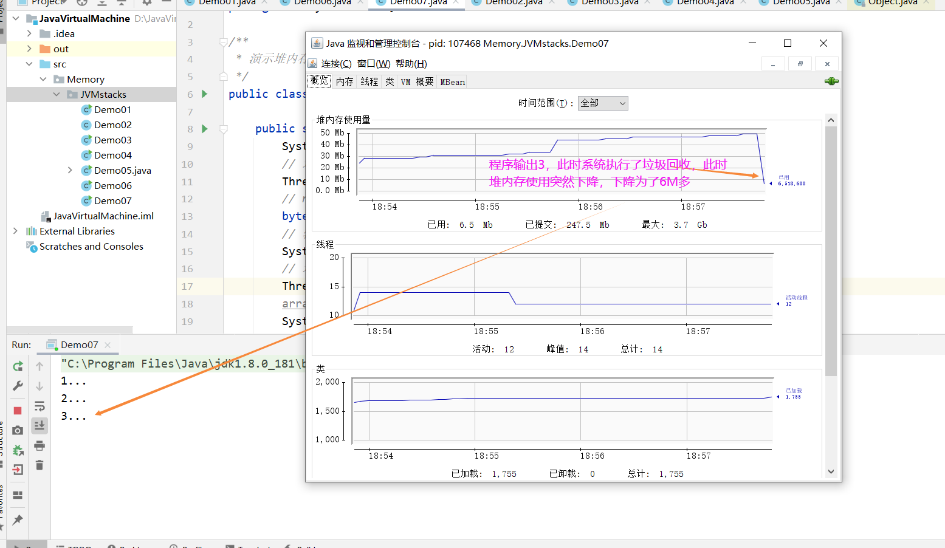Image resolution: width=945 pixels, height=548 pixels.
Task: Switch to the 内存 tab
Action: point(345,82)
